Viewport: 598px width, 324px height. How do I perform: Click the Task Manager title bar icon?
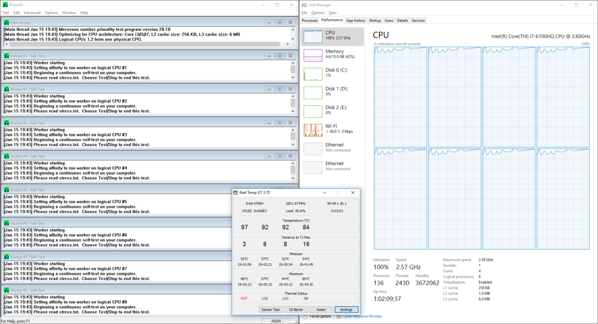click(x=304, y=5)
